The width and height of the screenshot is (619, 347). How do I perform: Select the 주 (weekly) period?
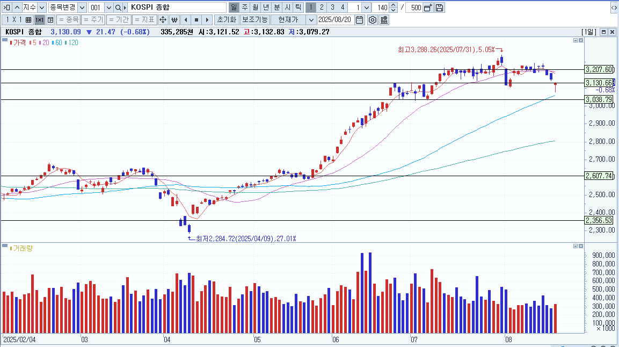click(x=245, y=8)
